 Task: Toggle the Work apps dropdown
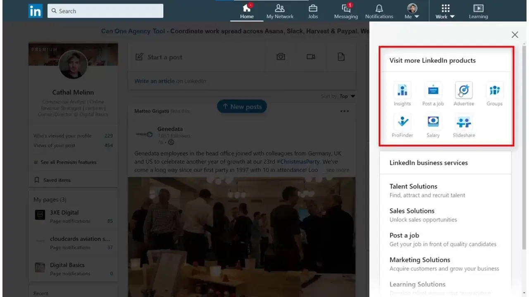click(x=445, y=12)
